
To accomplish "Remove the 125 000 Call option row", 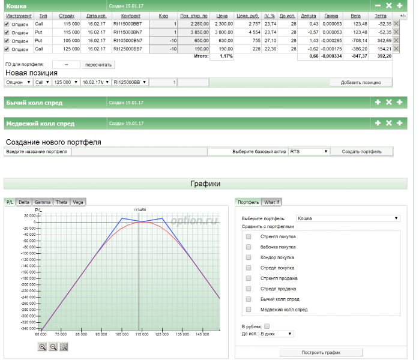I will coord(396,49).
